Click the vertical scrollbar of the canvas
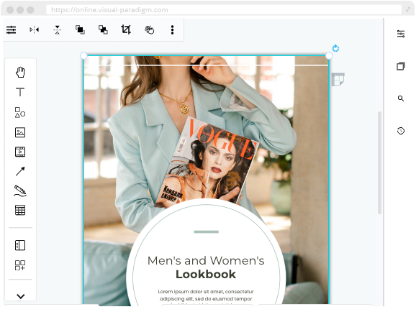 click(379, 162)
